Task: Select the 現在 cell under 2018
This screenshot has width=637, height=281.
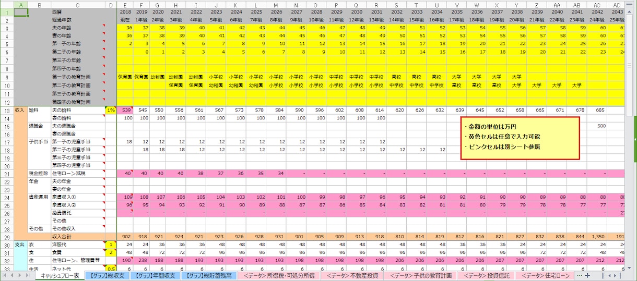Action: point(125,19)
